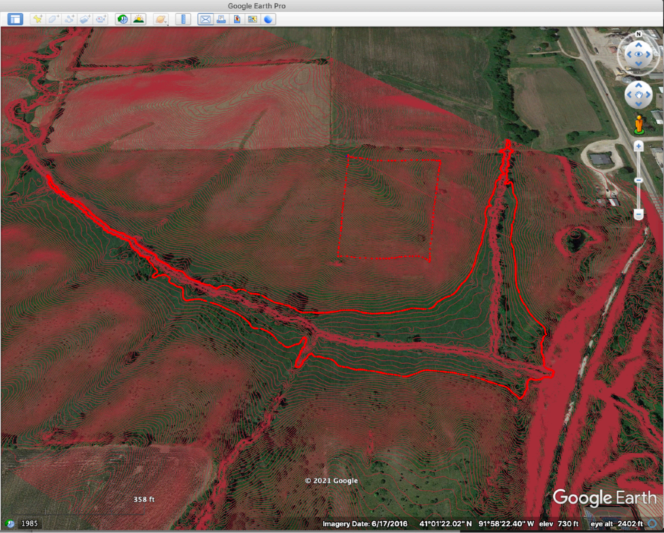Click the zoom slider plus button
This screenshot has height=533, width=664.
639,145
